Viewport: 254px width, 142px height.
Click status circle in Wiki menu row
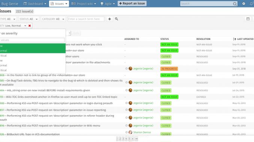[126, 125]
